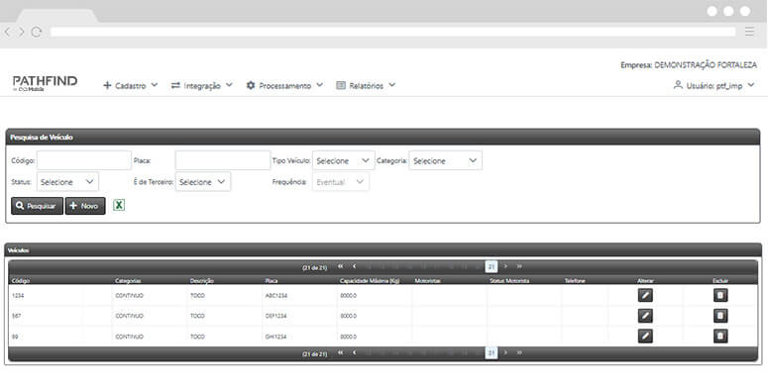Sort by Capacidade Máxima (Kg) header
768x386 pixels.
pyautogui.click(x=370, y=281)
